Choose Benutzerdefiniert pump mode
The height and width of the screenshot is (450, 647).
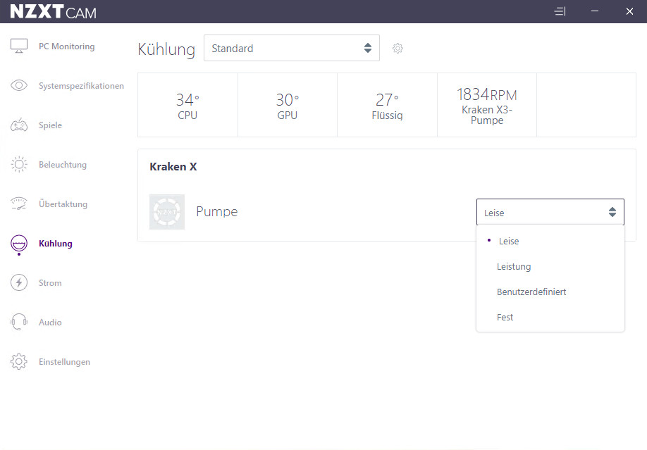point(550,292)
